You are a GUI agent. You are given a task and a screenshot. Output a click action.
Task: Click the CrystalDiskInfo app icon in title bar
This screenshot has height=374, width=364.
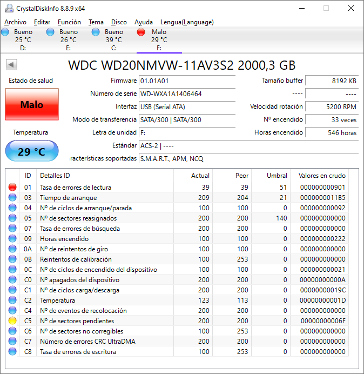9,8
